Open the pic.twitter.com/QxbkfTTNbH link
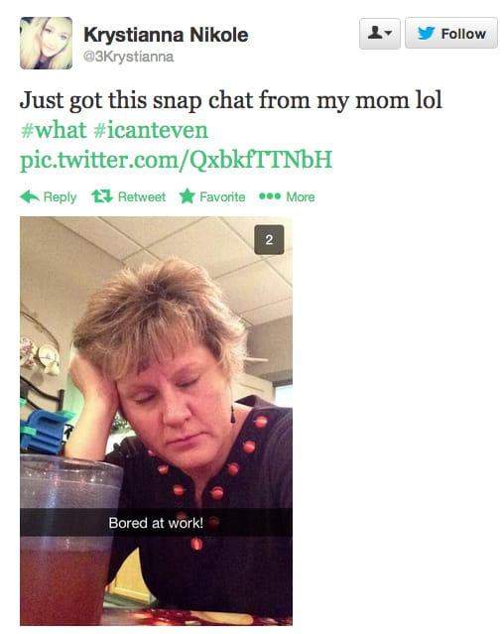The height and width of the screenshot is (634, 504). [177, 160]
